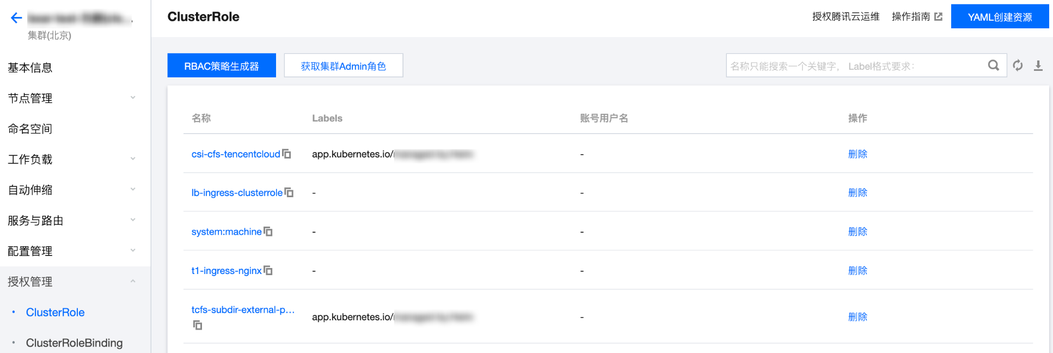Copy the t1-ingress-nginx role name

pos(268,271)
